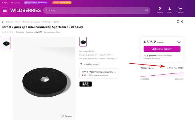Expand the Все товары Barfits link

[x=87, y=51]
